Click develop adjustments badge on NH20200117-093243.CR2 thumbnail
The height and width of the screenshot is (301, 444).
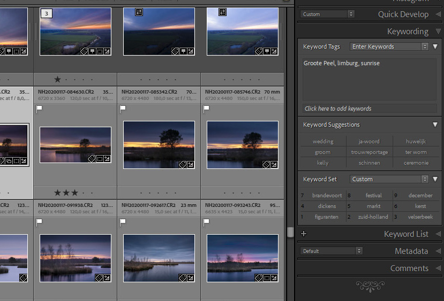pyautogui.click(x=274, y=278)
